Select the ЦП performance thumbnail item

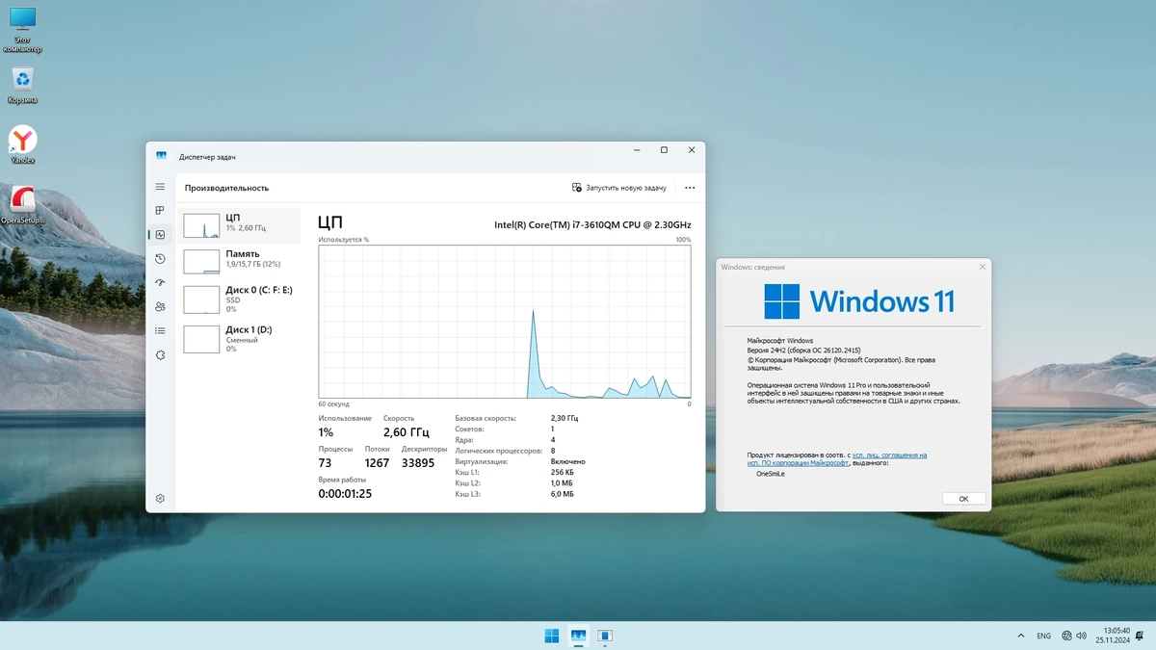coord(239,224)
